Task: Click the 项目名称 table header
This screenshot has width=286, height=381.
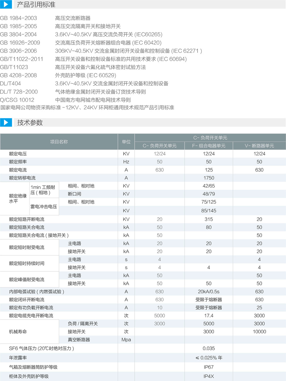Action: [59, 142]
